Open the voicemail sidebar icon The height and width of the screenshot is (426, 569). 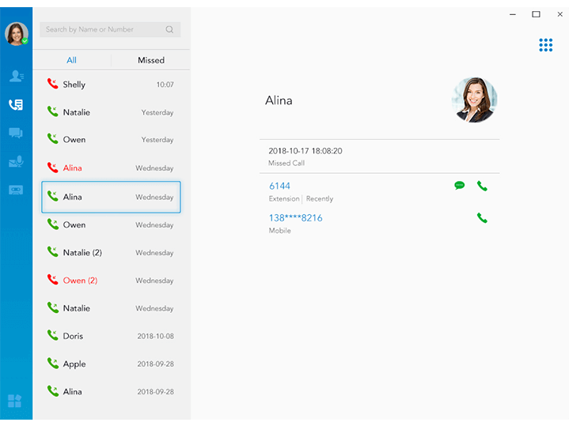click(16, 161)
